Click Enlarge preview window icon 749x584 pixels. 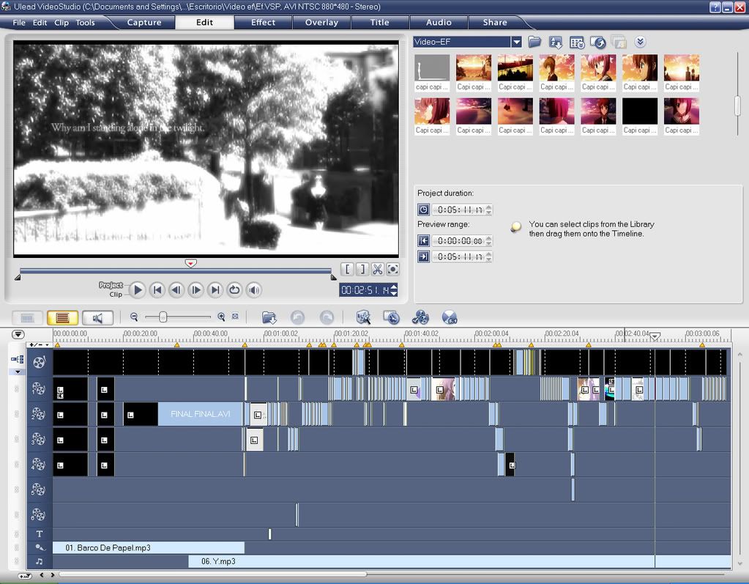point(393,270)
